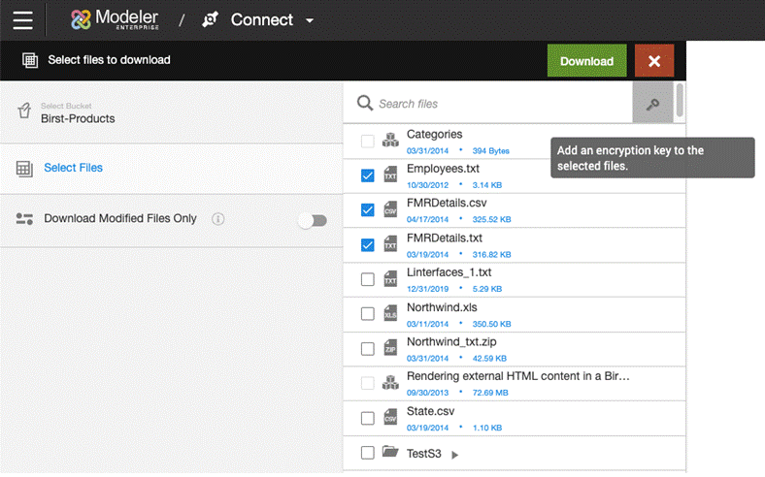Click the TestS3 folder icon
This screenshot has height=477, width=765.
tap(390, 453)
